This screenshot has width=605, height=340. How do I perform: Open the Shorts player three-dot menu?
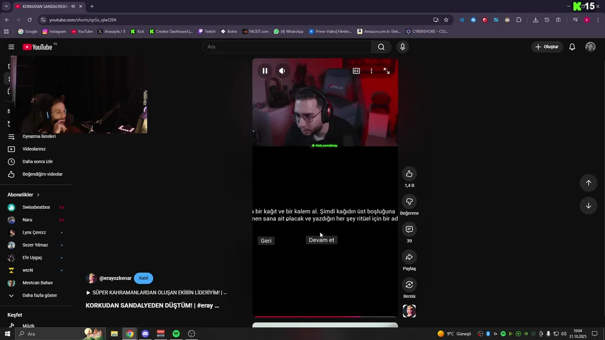point(372,71)
